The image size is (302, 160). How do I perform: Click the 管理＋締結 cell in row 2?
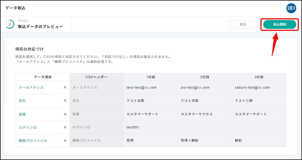click(x=189, y=141)
